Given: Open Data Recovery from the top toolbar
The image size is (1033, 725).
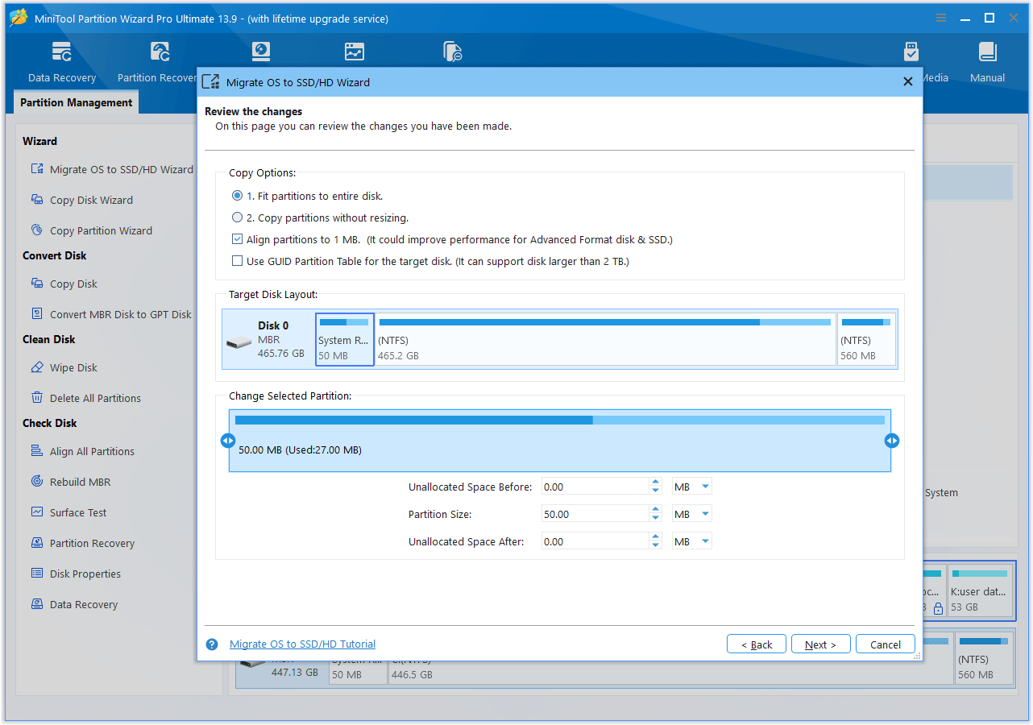Looking at the screenshot, I should tap(62, 62).
